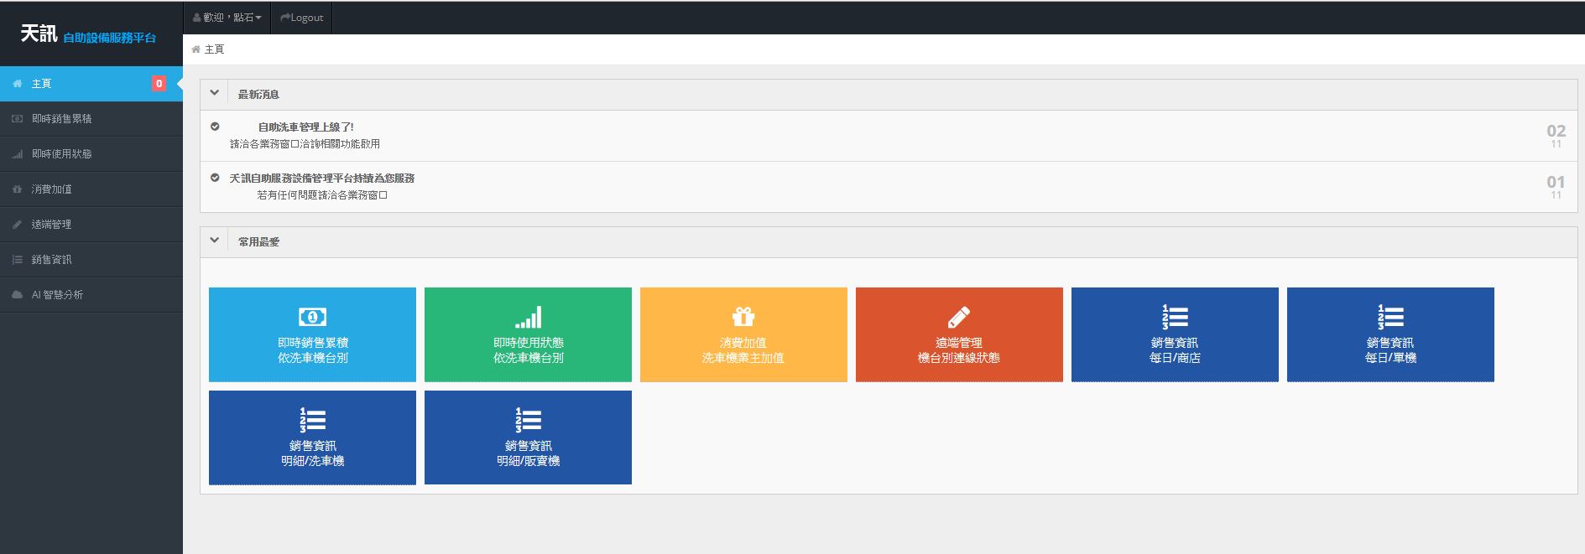Click the gift icon on 消費加值 tile
The image size is (1585, 554).
point(743,317)
